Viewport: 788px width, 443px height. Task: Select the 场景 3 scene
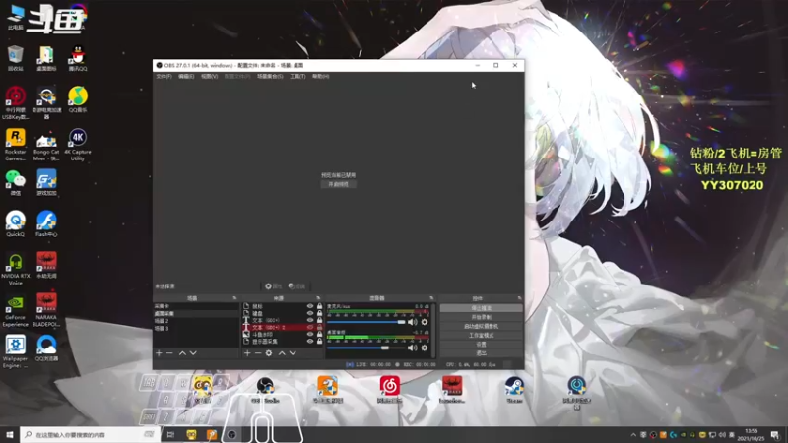point(196,328)
